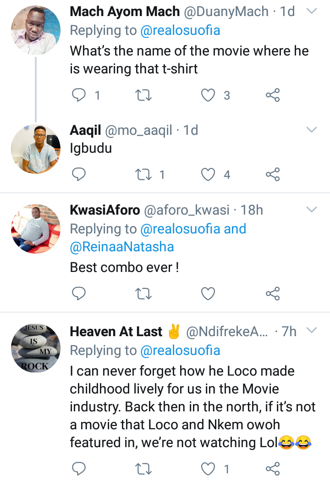This screenshot has width=330, height=482.
Task: Reply to the Heaven At Last tweet
Action: tap(79, 469)
